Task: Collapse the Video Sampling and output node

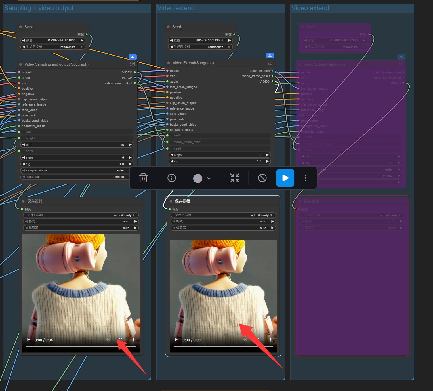Action: click(x=21, y=64)
